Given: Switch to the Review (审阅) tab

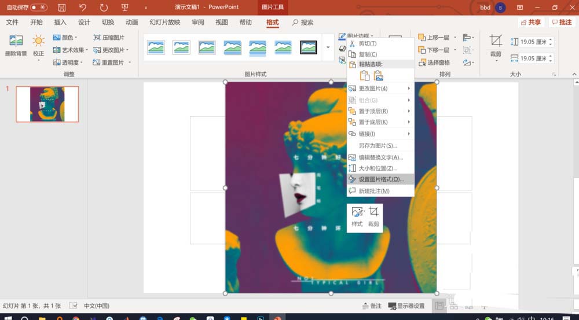Looking at the screenshot, I should [198, 22].
